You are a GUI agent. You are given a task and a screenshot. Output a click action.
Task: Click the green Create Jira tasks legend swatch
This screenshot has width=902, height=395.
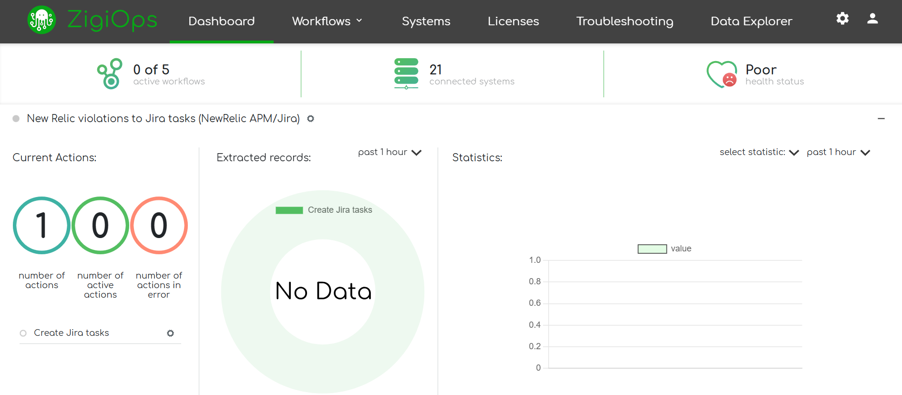289,210
